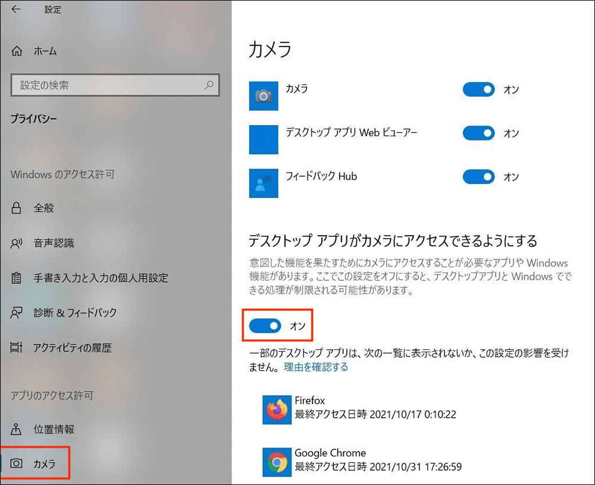Click the back arrow in Settings

click(x=16, y=9)
